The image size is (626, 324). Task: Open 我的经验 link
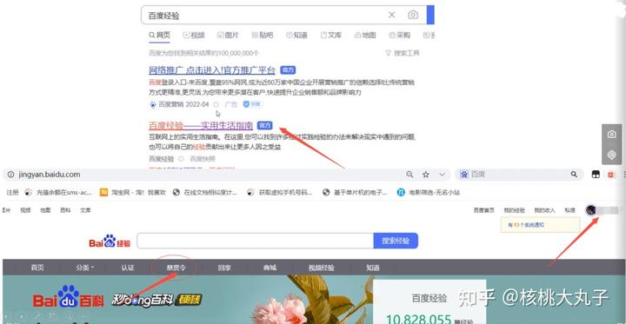[x=514, y=210]
